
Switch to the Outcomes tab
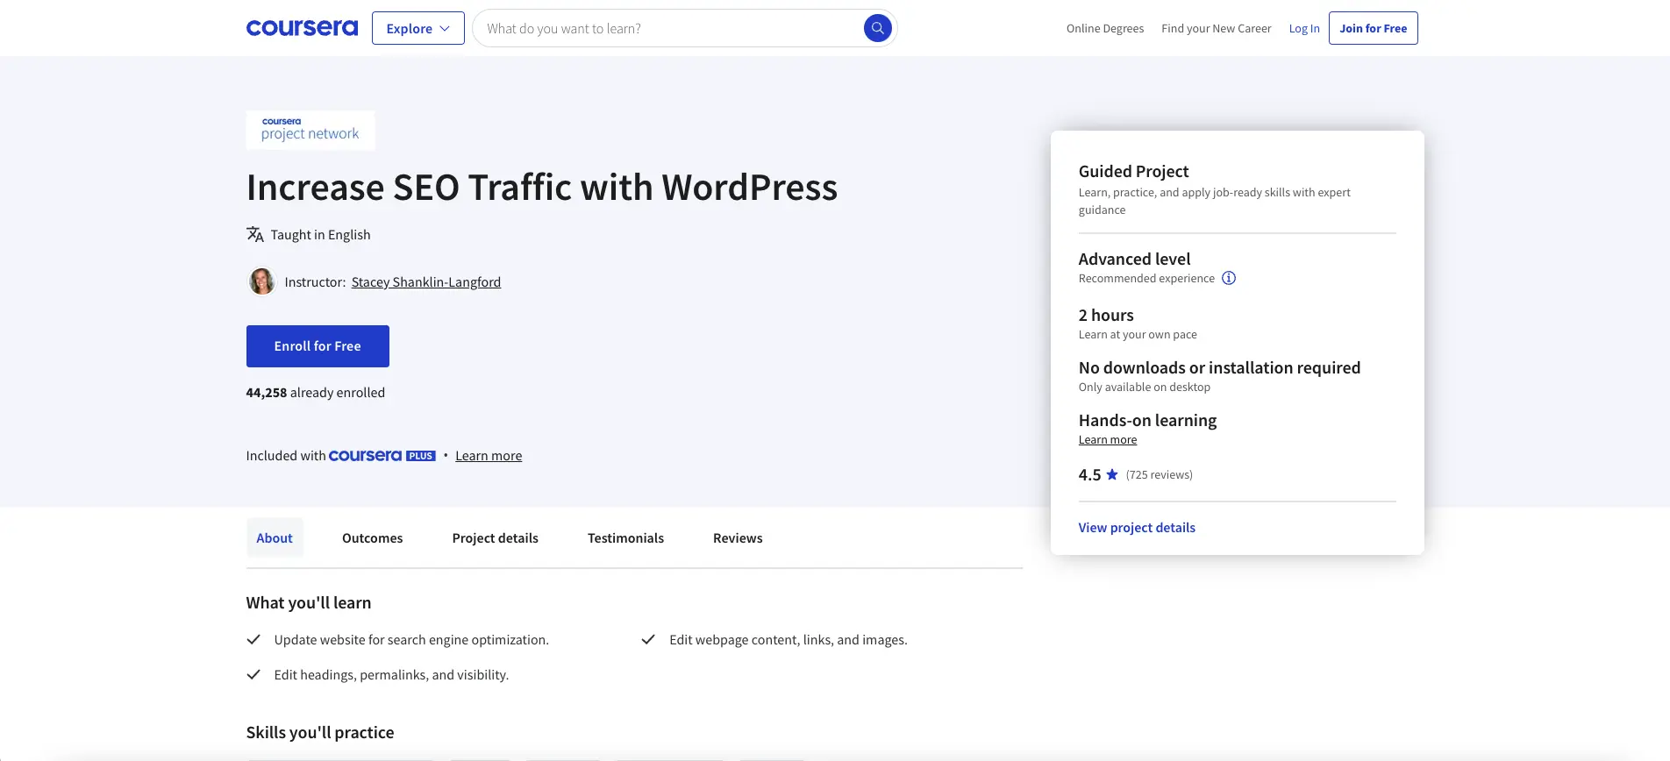click(x=373, y=538)
